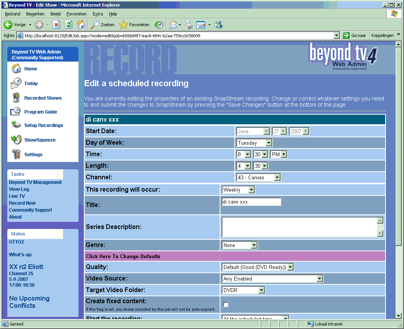The height and width of the screenshot is (329, 404).
Task: Click the Mail envelope icon
Action: (x=174, y=25)
